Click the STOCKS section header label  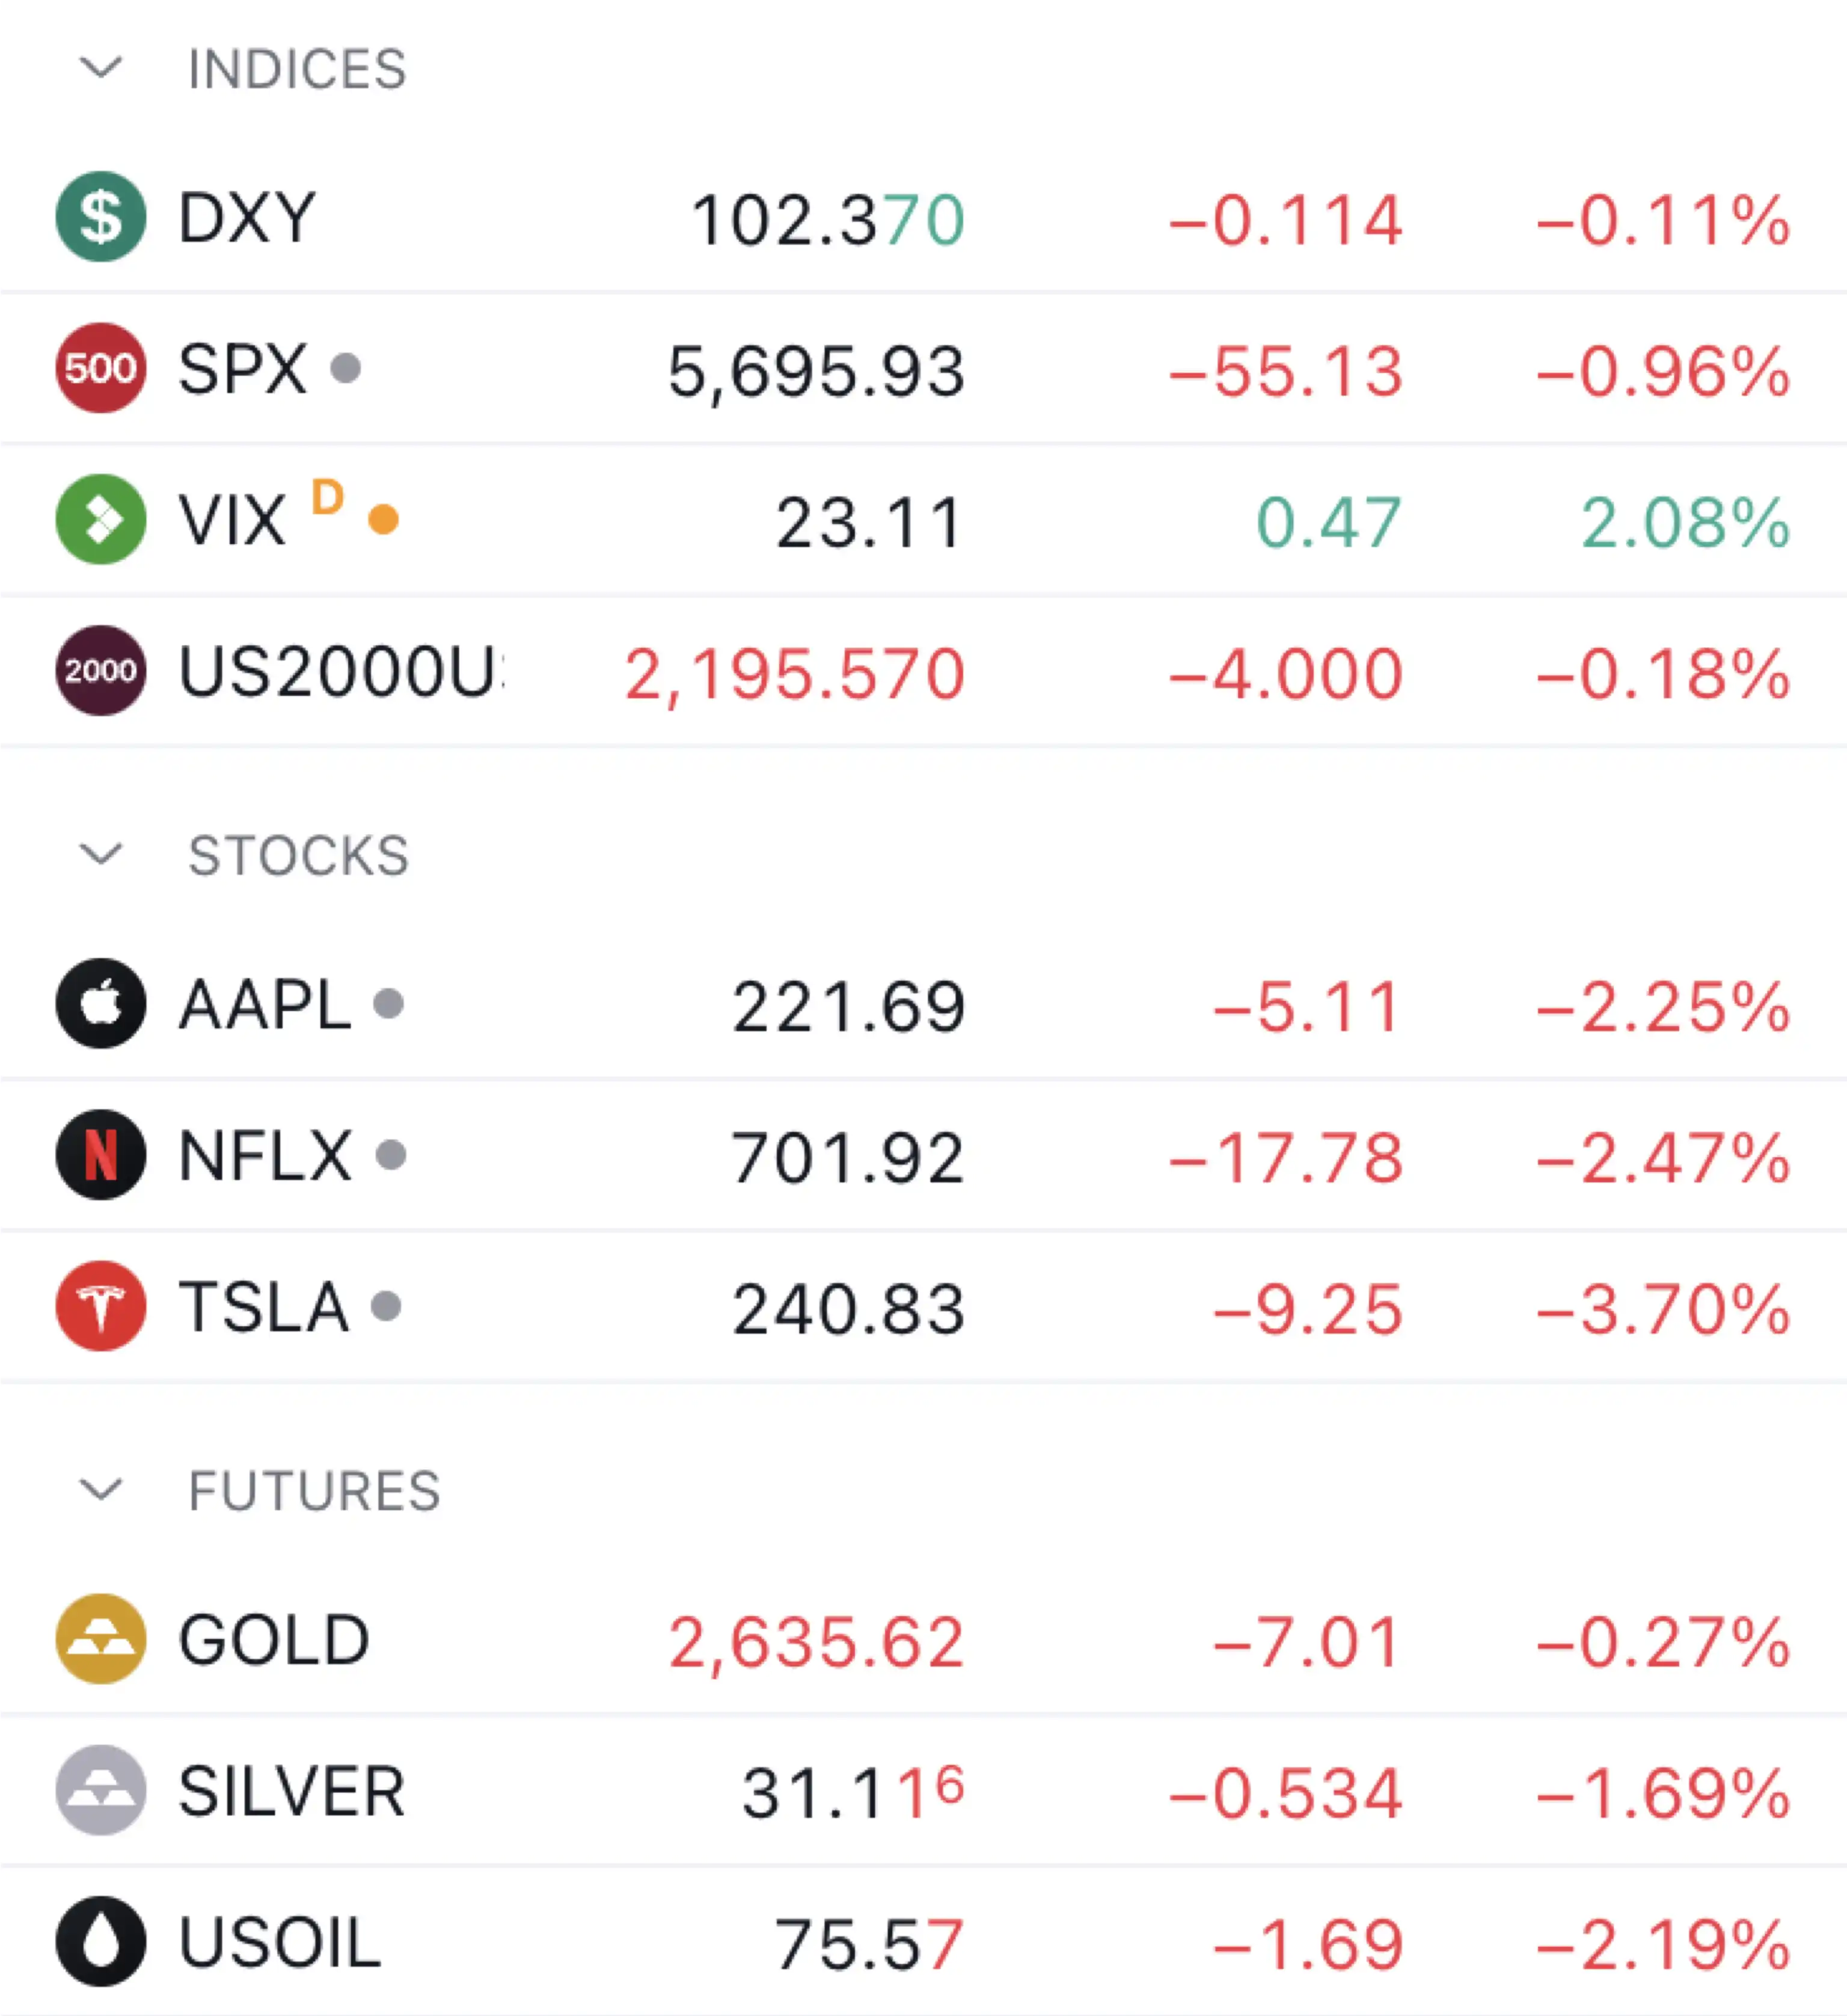(x=299, y=855)
